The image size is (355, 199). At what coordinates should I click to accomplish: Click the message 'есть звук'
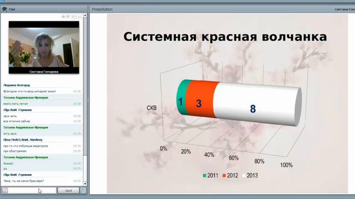pos(10,134)
